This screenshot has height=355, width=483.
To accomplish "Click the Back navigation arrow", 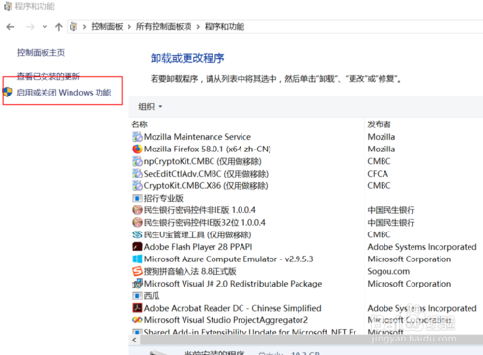I will pyautogui.click(x=11, y=27).
